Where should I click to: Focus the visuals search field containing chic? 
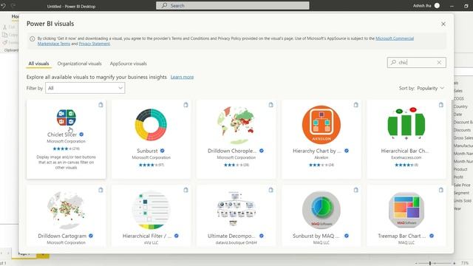(416, 62)
